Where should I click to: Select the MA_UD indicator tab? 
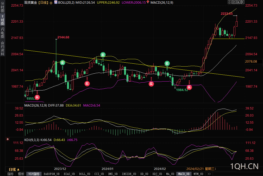click(170, 174)
